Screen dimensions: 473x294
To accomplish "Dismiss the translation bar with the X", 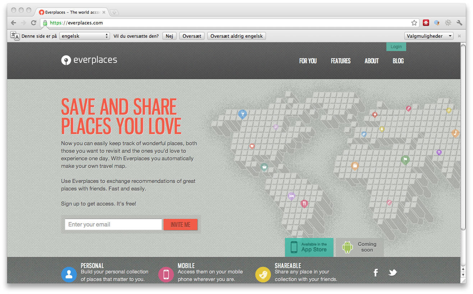I will coord(459,36).
